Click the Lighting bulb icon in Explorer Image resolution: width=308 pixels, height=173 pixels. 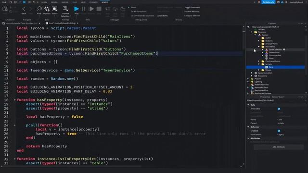click(x=252, y=82)
